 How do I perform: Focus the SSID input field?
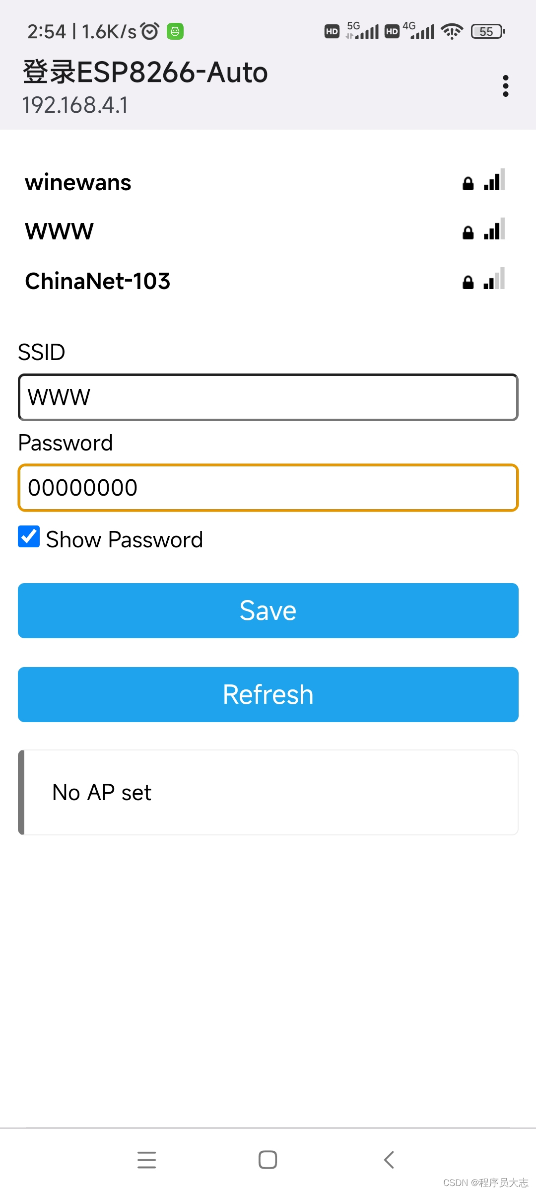(x=268, y=397)
